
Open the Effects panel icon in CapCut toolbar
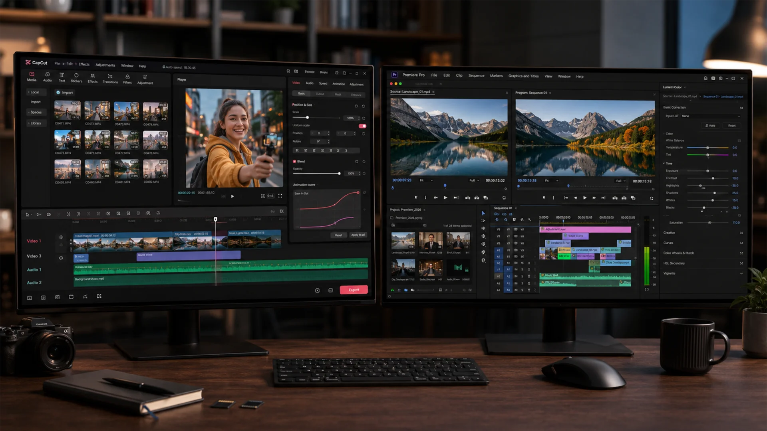coord(93,76)
